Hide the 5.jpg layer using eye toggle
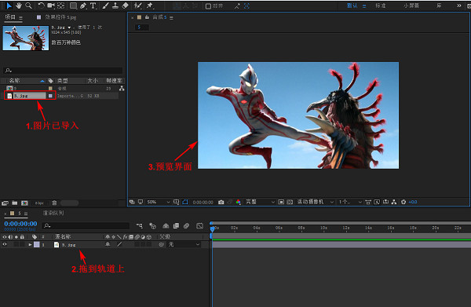The height and width of the screenshot is (307, 471). coord(5,244)
